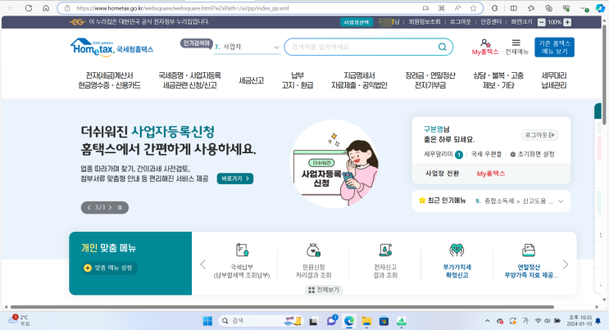This screenshot has width=609, height=330.
Task: Open File Explorer from taskbar
Action: (366, 321)
